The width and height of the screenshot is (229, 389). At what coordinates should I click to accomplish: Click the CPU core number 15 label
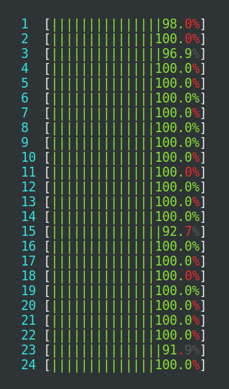point(28,232)
